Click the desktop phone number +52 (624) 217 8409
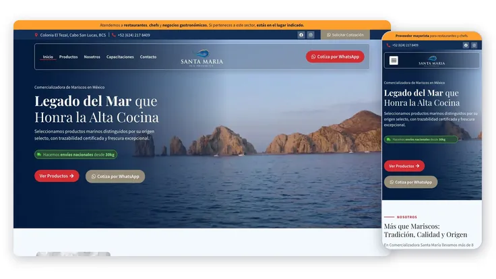 (133, 35)
